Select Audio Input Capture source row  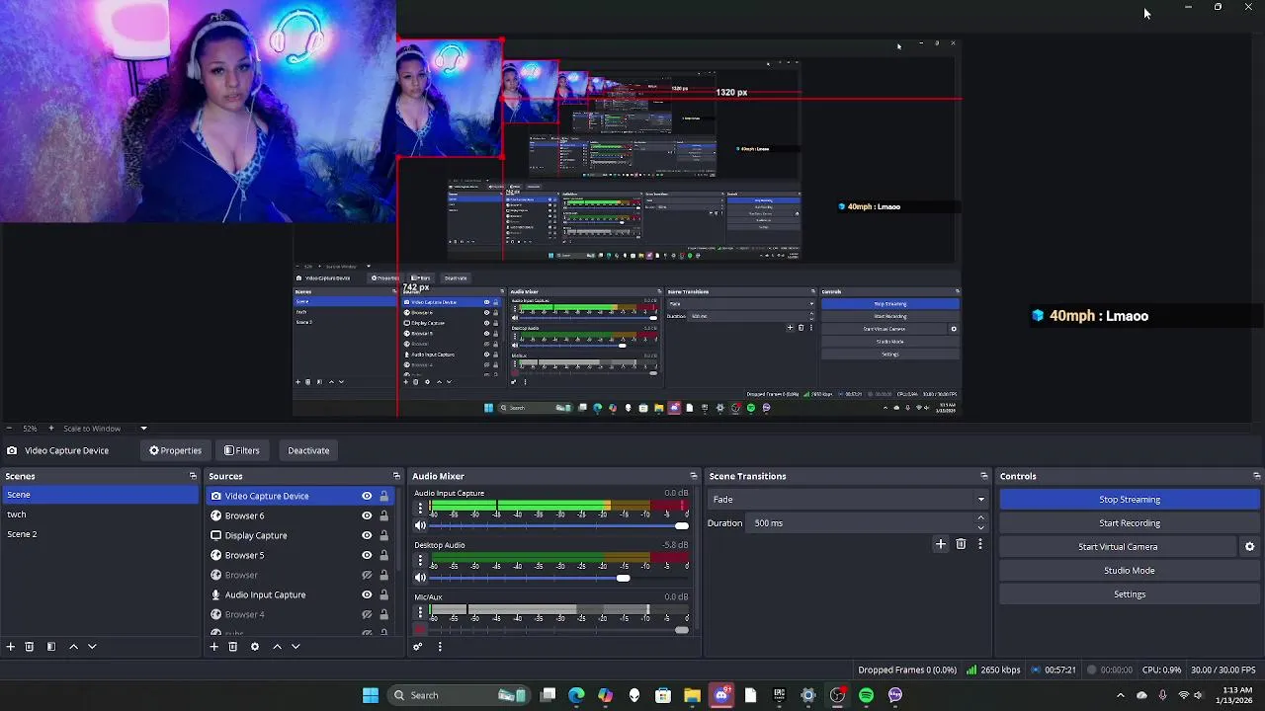pyautogui.click(x=300, y=594)
